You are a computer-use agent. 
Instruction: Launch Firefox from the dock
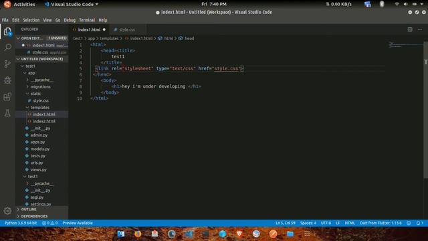click(138, 234)
